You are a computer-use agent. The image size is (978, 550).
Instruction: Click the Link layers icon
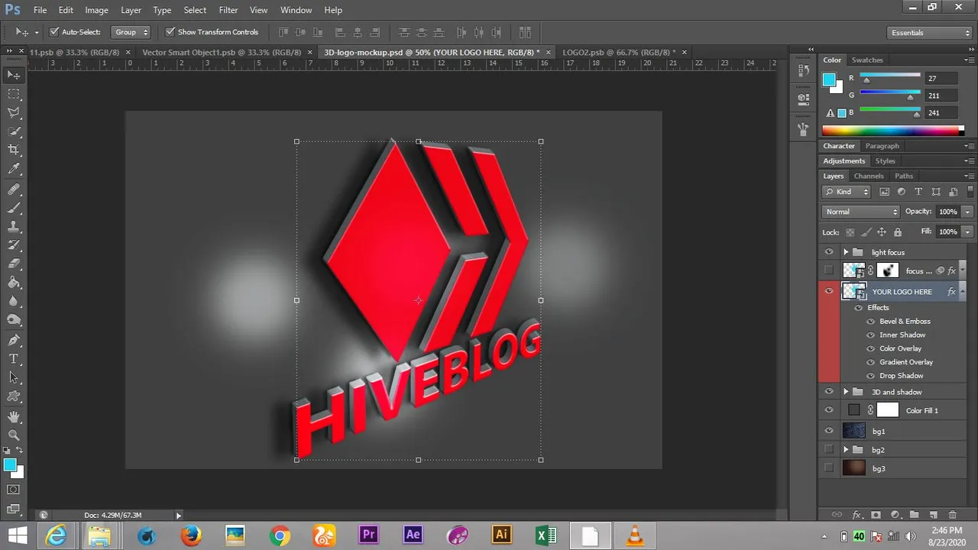[837, 516]
